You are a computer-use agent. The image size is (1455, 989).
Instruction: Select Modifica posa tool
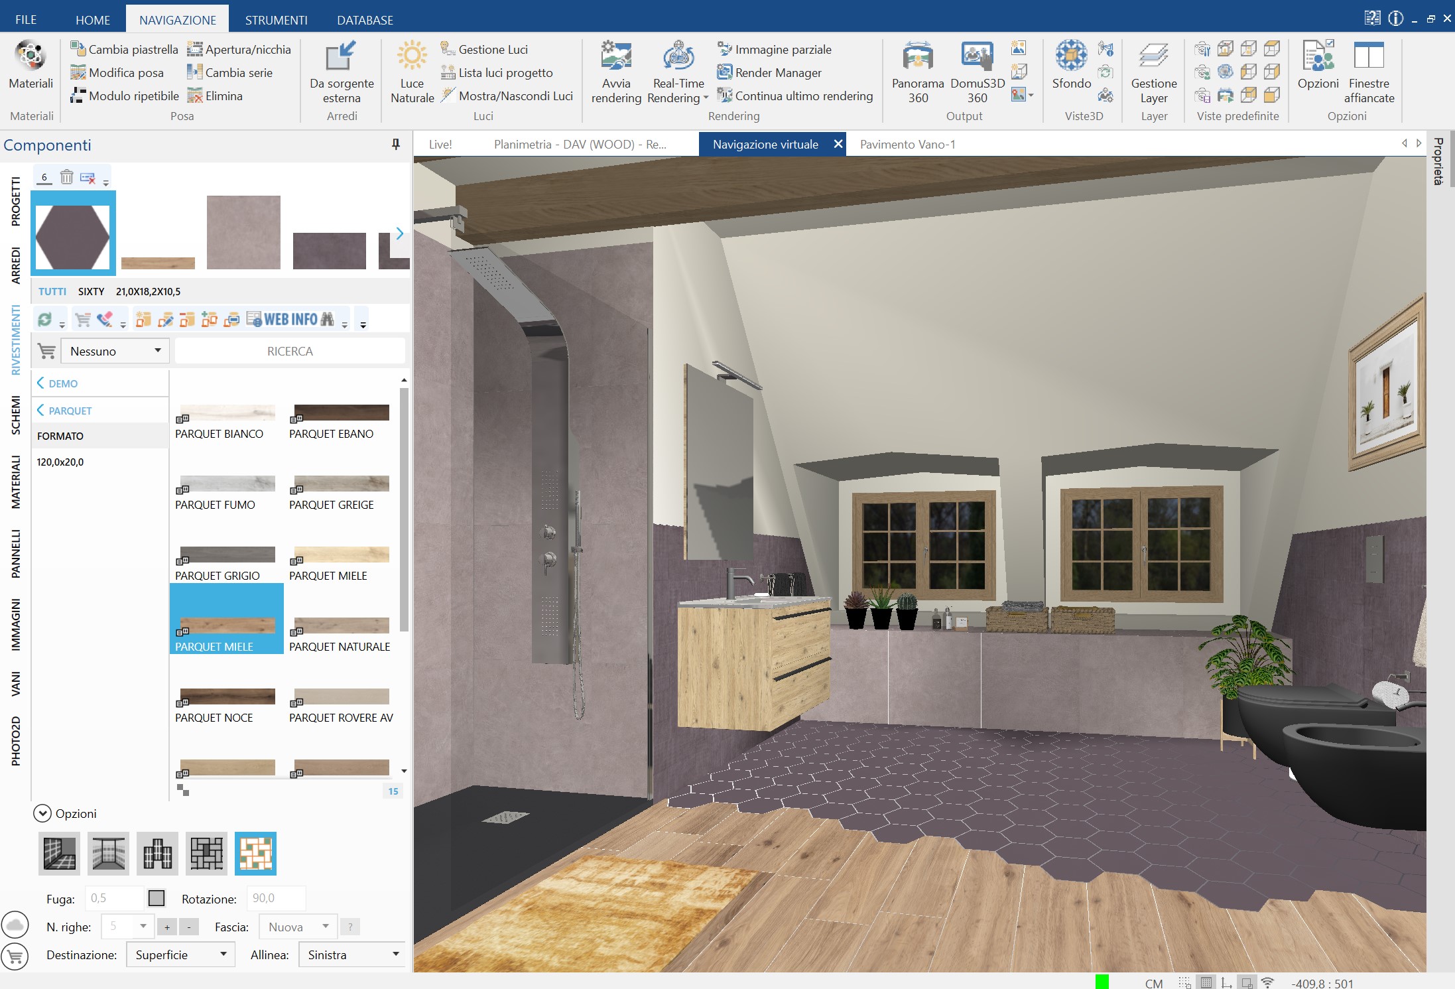coord(117,72)
